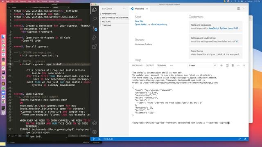Close the terminal panel

pyautogui.click(x=244, y=65)
